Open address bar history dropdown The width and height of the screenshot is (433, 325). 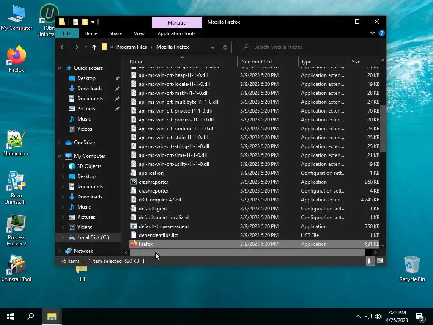(x=213, y=47)
